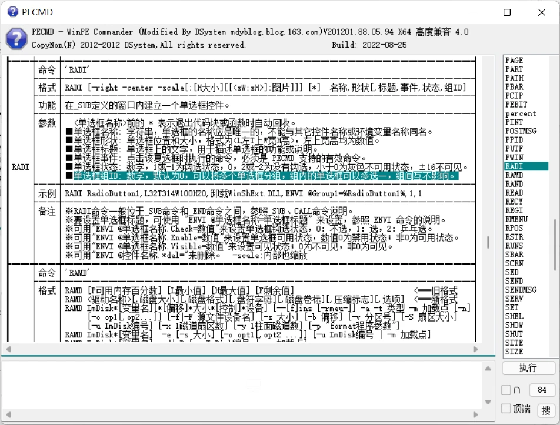This screenshot has height=425, width=560.
Task: Close the PECMD window
Action: (x=541, y=12)
